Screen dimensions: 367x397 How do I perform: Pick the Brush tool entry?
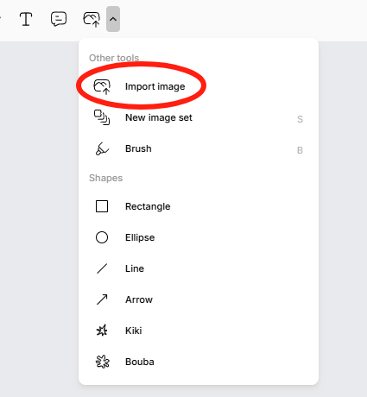199,148
